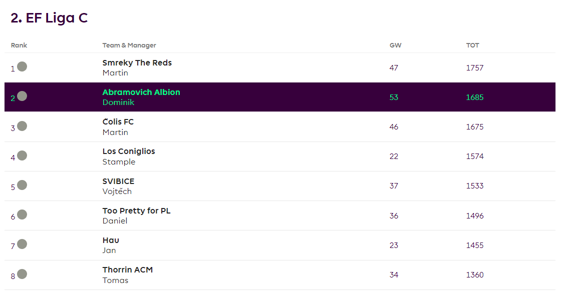Click the GW column header
The width and height of the screenshot is (561, 294).
[395, 45]
